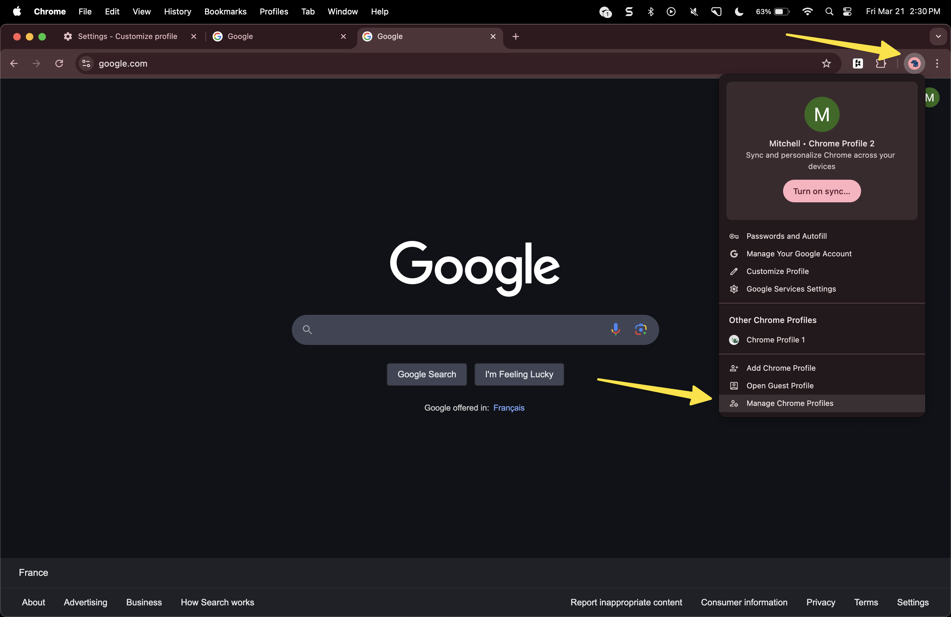The height and width of the screenshot is (617, 951).
Task: Open the footer Settings menu
Action: click(x=913, y=602)
